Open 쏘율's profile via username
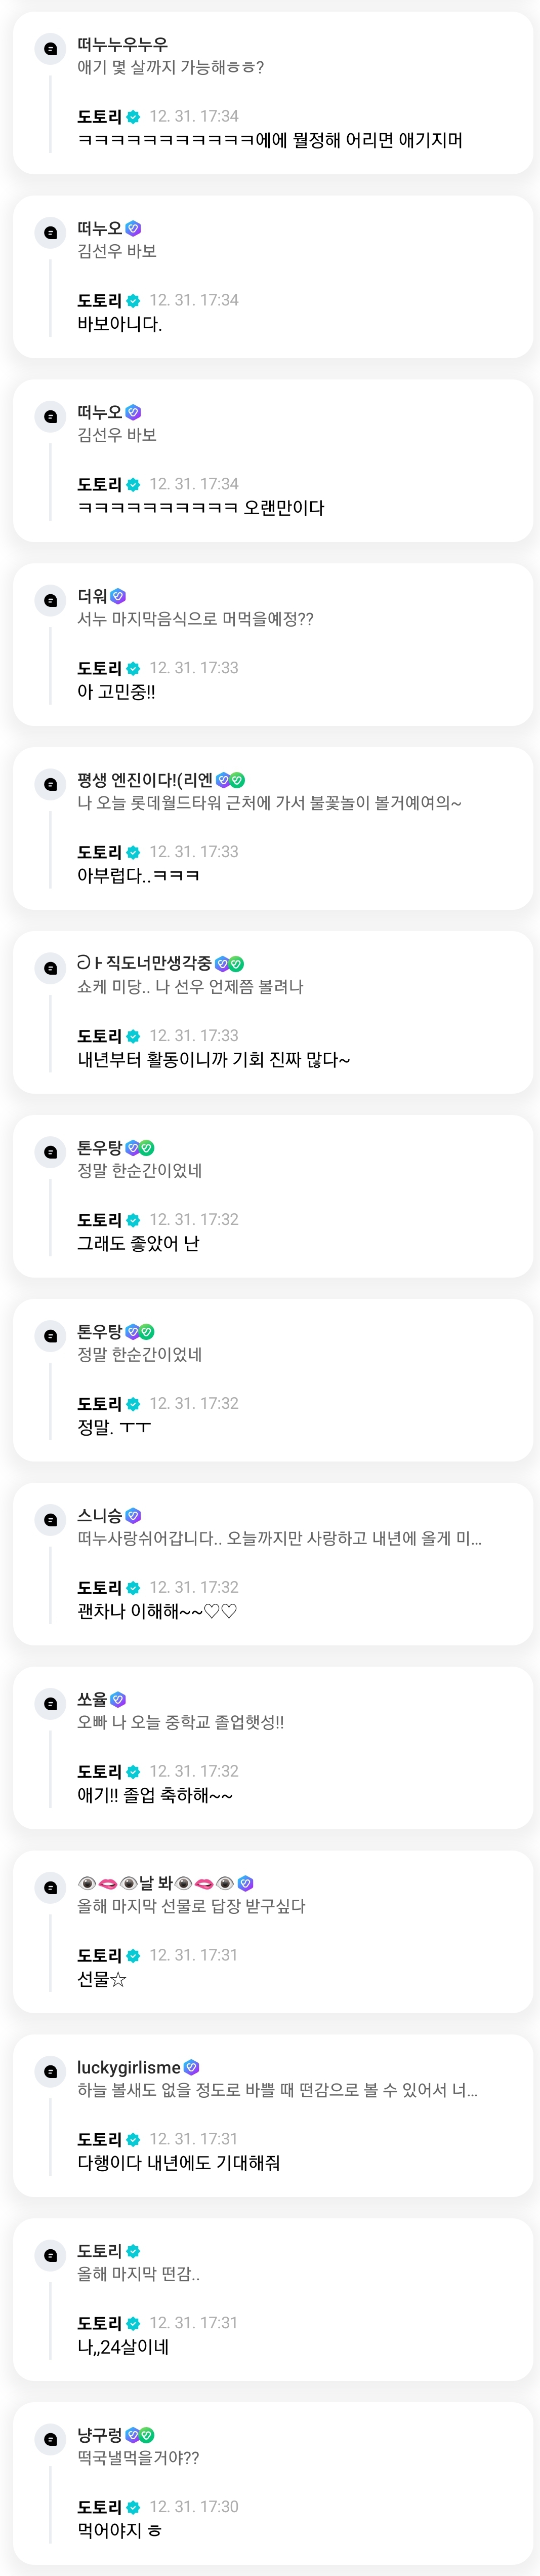The image size is (540, 2576). [x=92, y=1699]
